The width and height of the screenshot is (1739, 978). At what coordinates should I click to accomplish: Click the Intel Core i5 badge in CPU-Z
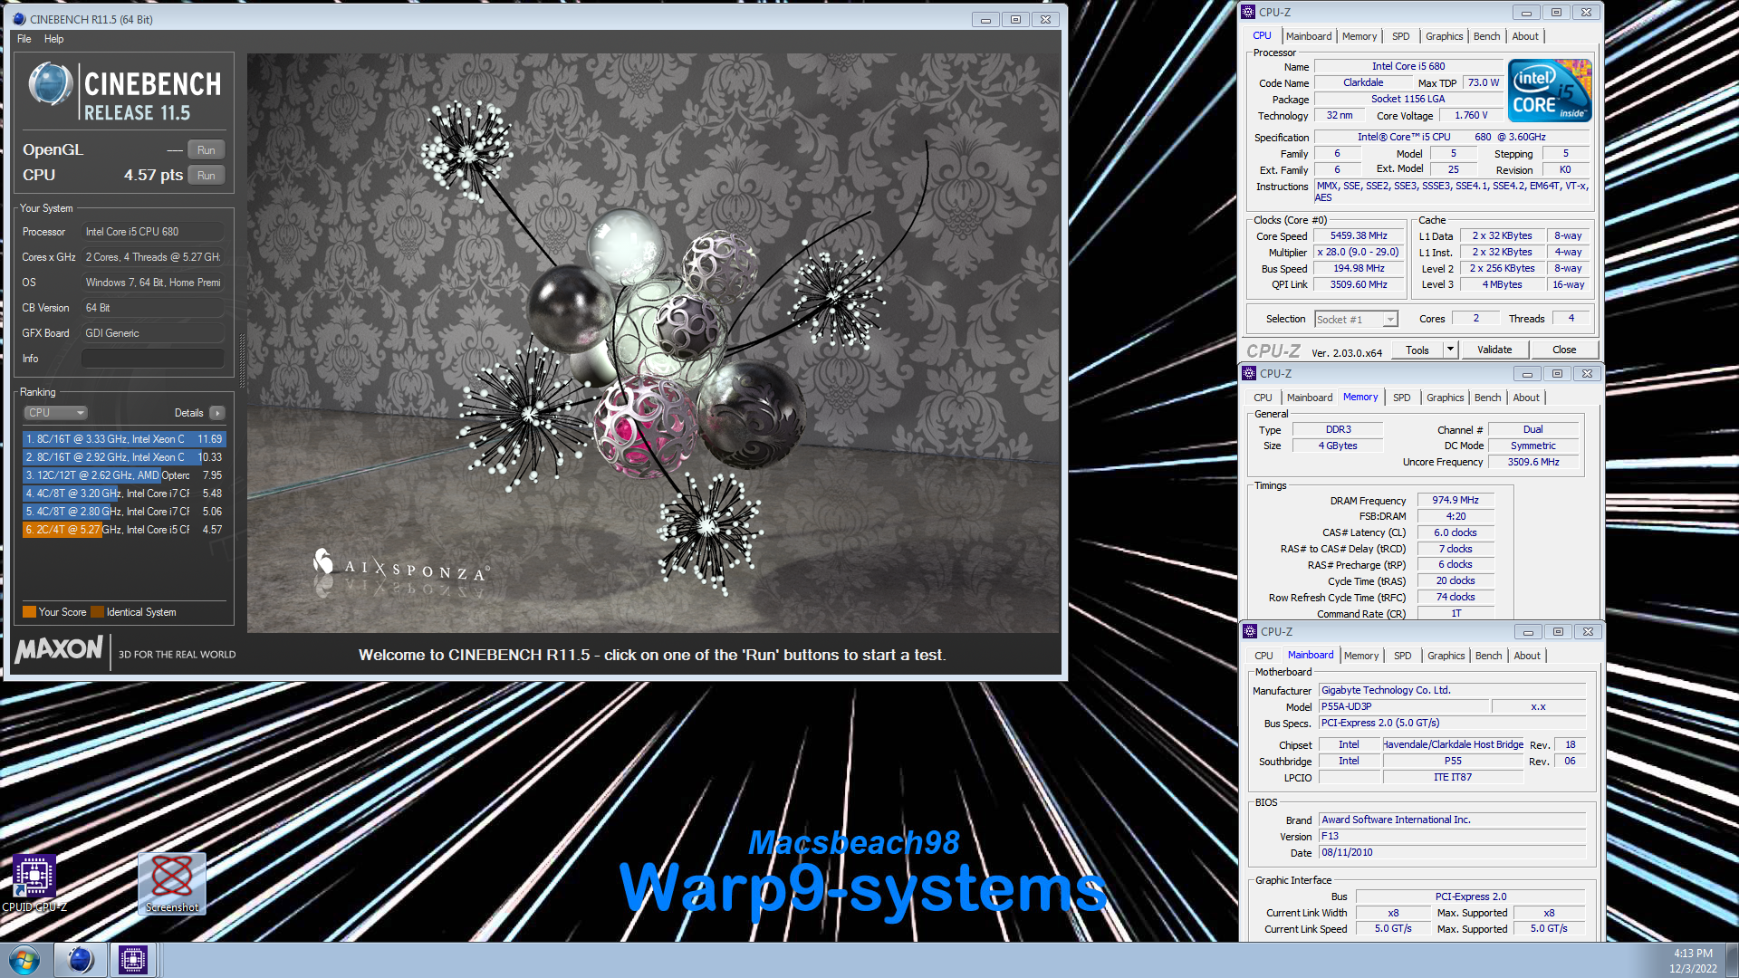pos(1549,91)
